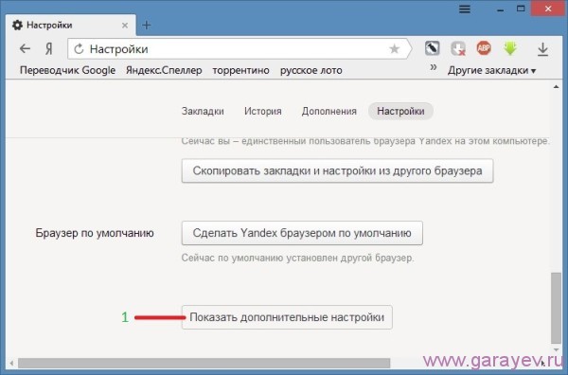Switch to the Закладки tab
This screenshot has height=375, width=568.
(x=203, y=111)
